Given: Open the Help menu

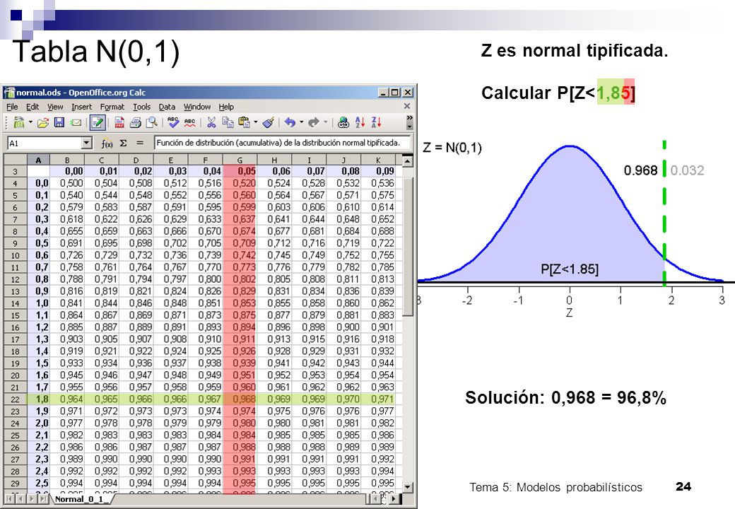Looking at the screenshot, I should [x=226, y=107].
